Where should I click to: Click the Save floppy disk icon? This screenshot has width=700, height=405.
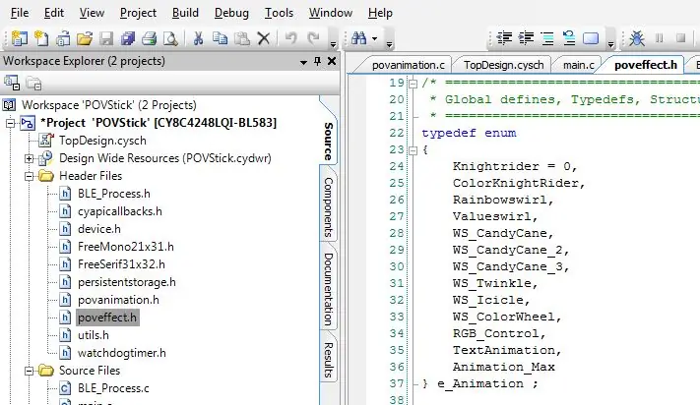(x=106, y=38)
